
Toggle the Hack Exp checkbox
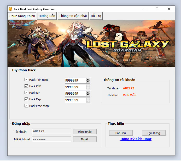pyautogui.click(x=26, y=99)
